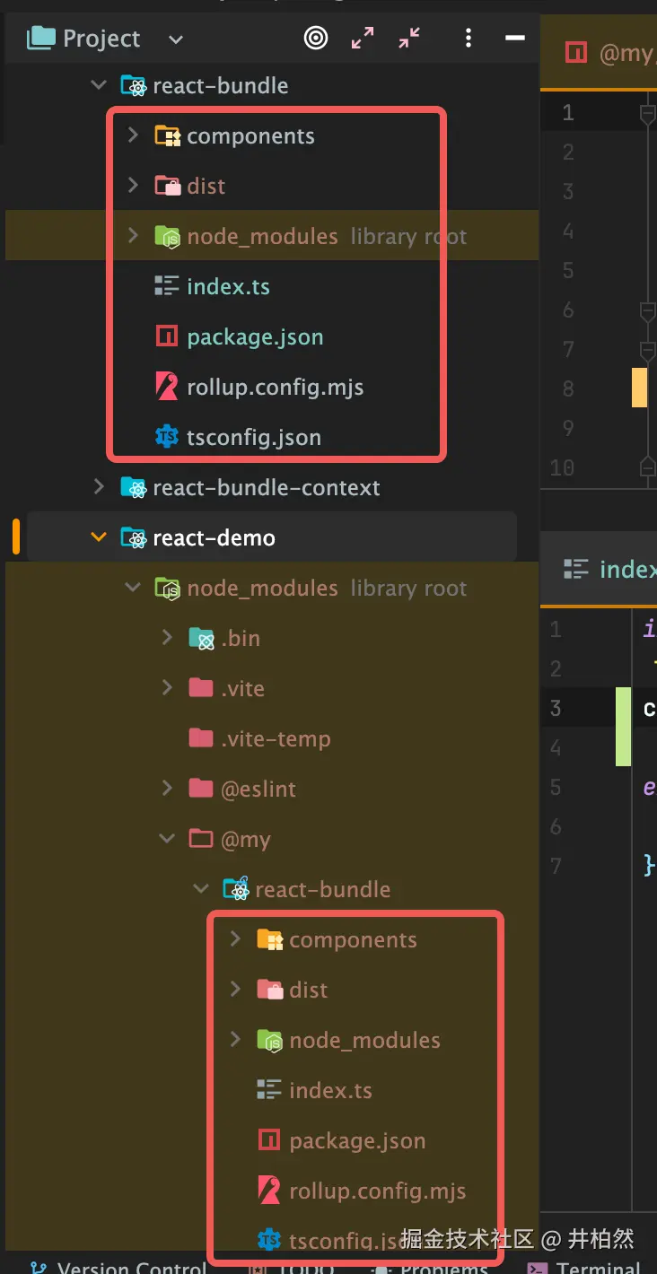Viewport: 657px width, 1274px height.
Task: Open the Terminal tool window
Action: click(x=598, y=1267)
